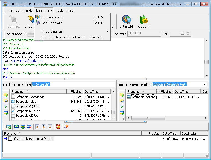
Task: Remove item from queue icon
Action: tap(29, 127)
